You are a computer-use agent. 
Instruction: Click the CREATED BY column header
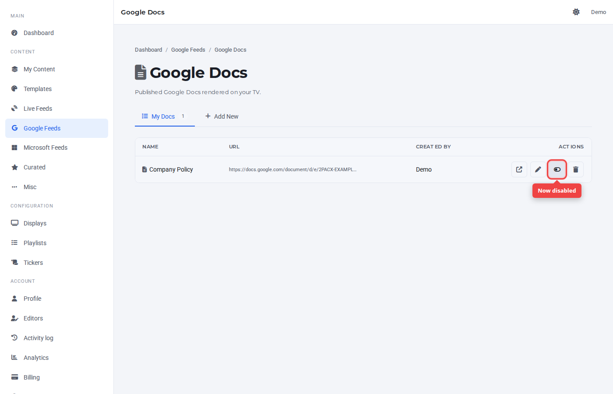[x=433, y=147]
